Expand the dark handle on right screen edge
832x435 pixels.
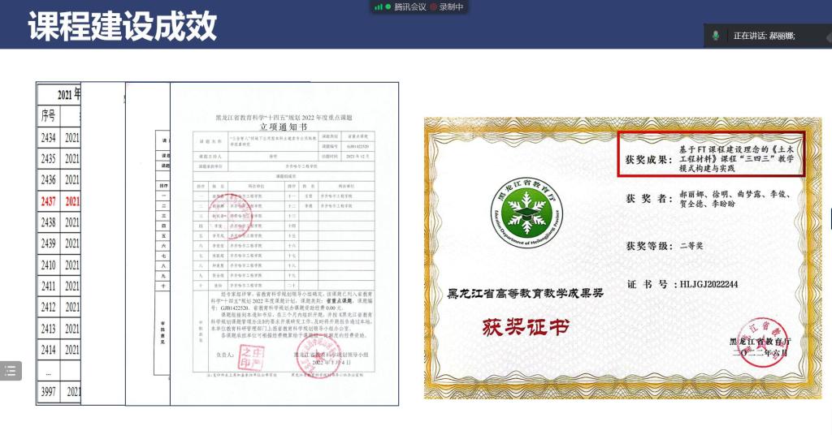829,217
